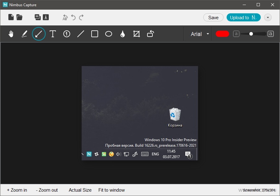280x196 pixels.
Task: Click the Upload to Nimbus button
Action: (244, 17)
